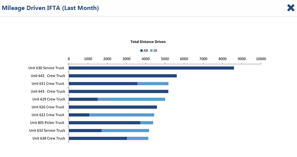
Task: Click the 1000 axis value
Action: pos(88,59)
